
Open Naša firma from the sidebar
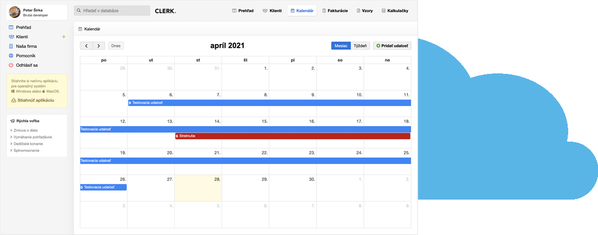coord(26,46)
